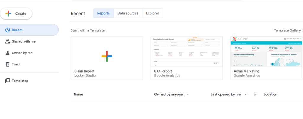Click the Acme Marketing title text
Image resolution: width=303 pixels, height=119 pixels.
(246, 71)
